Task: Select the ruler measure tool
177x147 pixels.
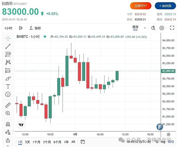Action: (x=8, y=105)
